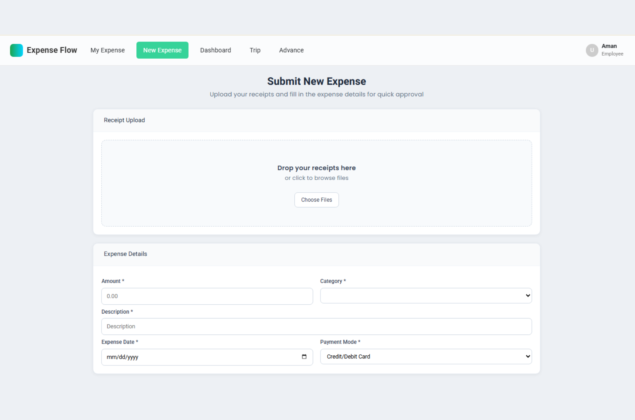This screenshot has width=635, height=420.
Task: Open the Trip section
Action: (x=255, y=50)
